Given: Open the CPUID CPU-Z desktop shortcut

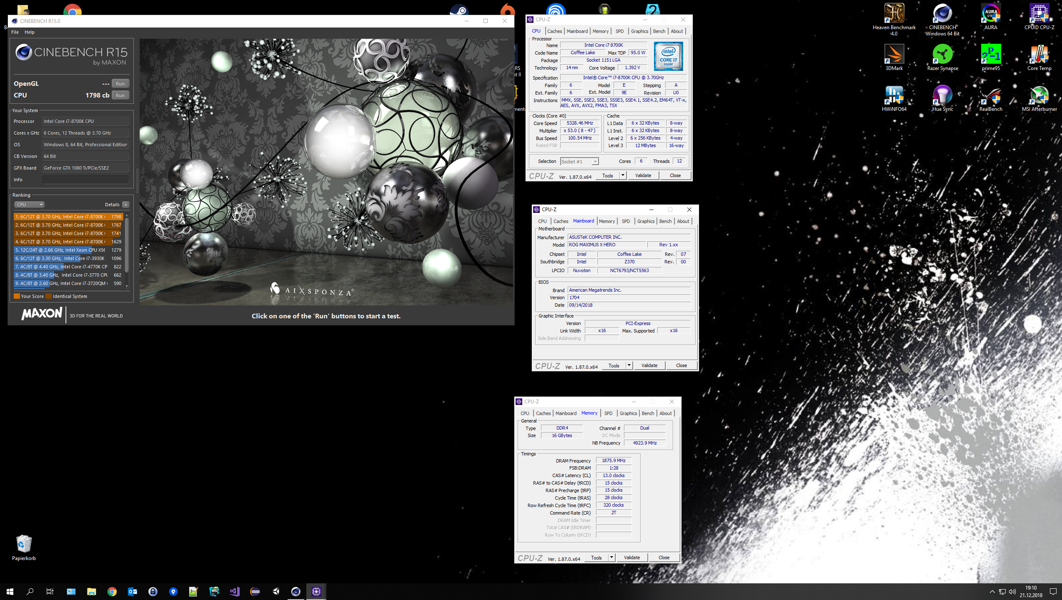Looking at the screenshot, I should (1039, 17).
